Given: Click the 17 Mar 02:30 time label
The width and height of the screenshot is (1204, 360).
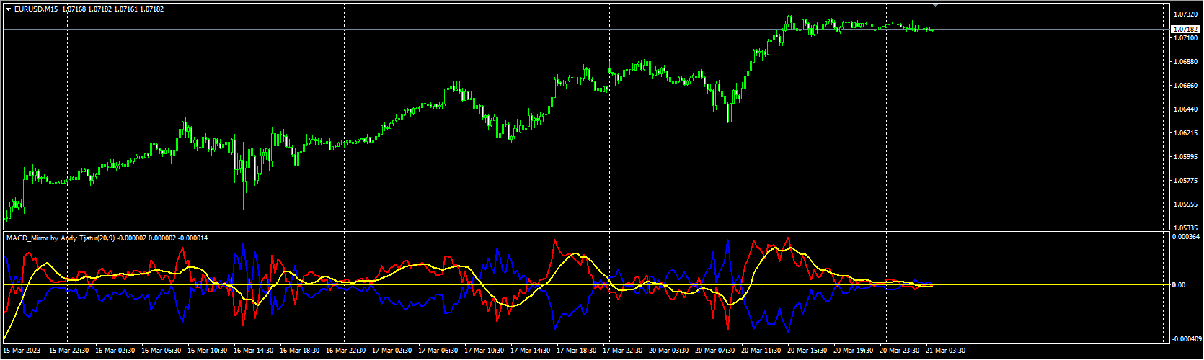Looking at the screenshot, I should coord(392,351).
